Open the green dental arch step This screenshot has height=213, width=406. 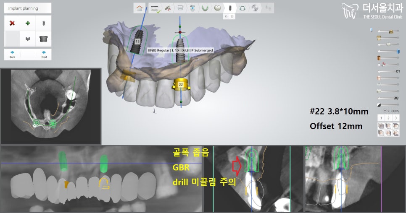205,8
